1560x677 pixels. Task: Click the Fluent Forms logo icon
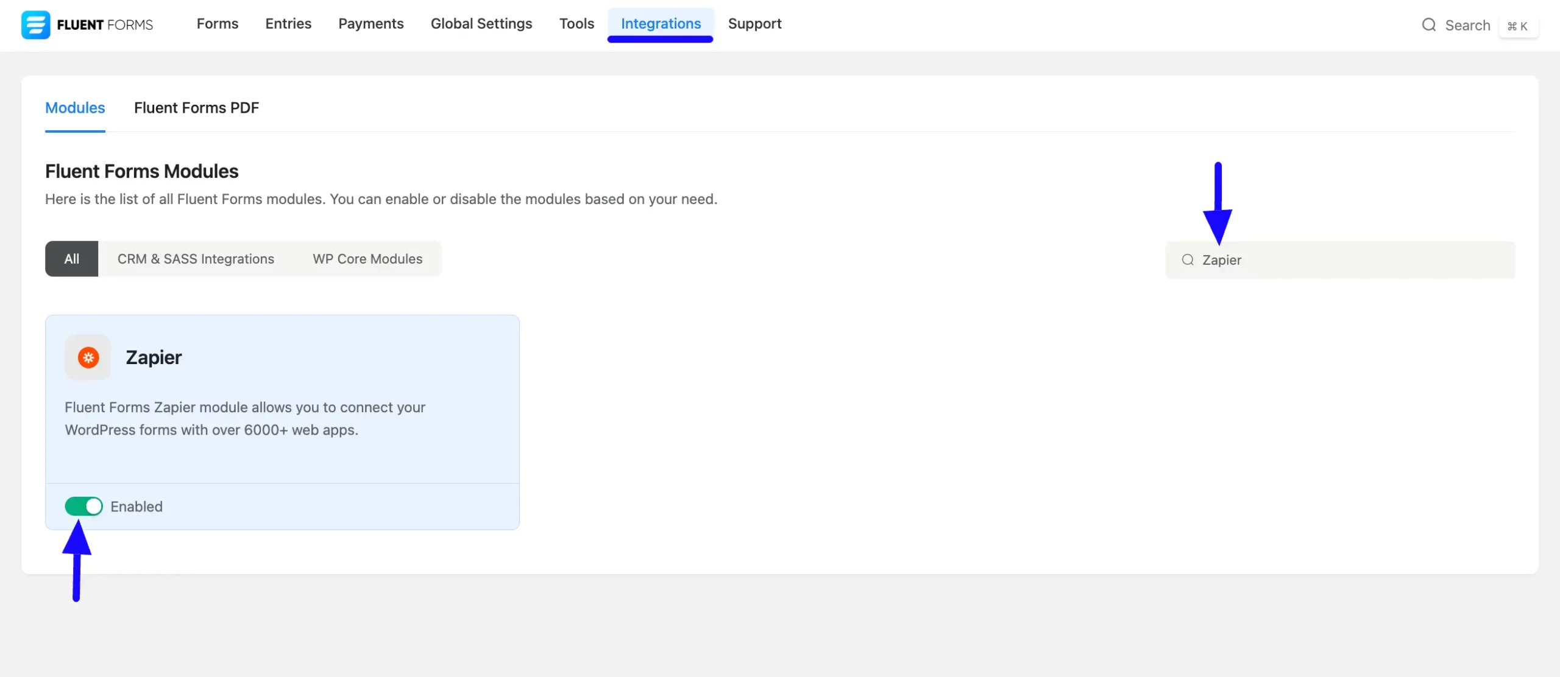pos(35,24)
